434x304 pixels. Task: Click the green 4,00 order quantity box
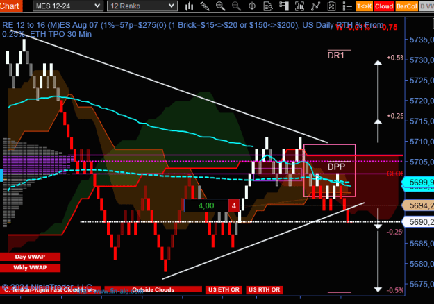pos(206,205)
